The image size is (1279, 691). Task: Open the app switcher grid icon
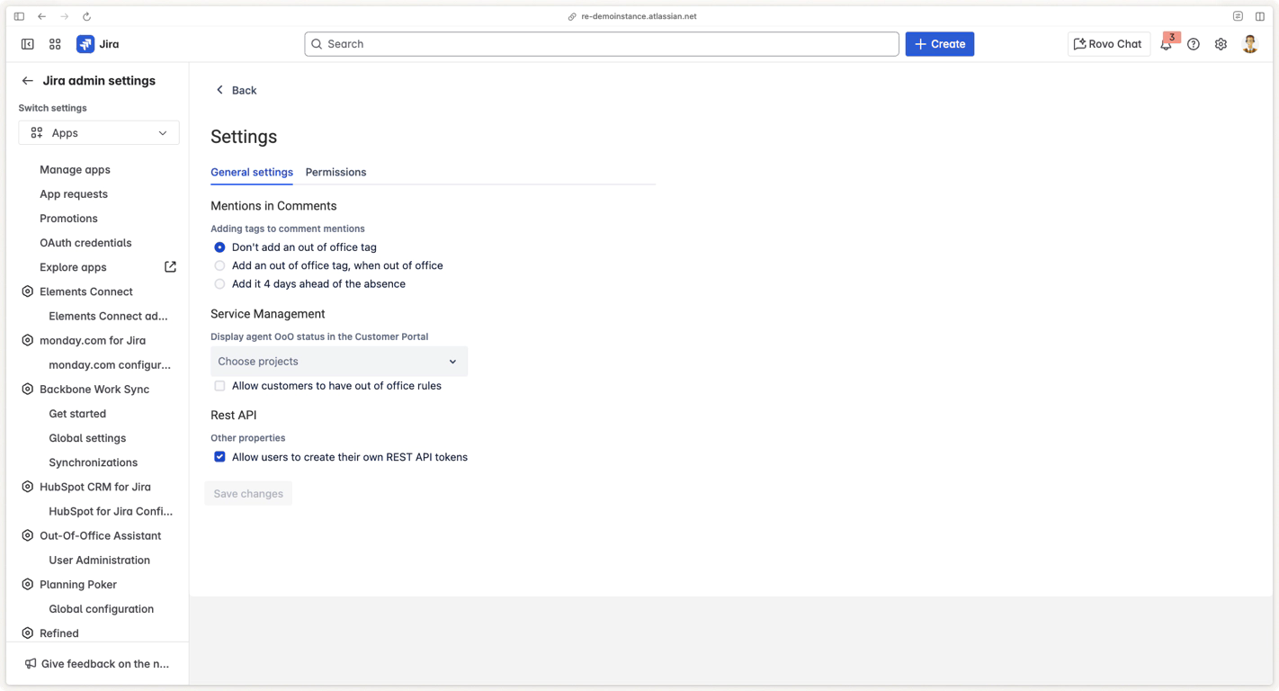click(x=55, y=44)
